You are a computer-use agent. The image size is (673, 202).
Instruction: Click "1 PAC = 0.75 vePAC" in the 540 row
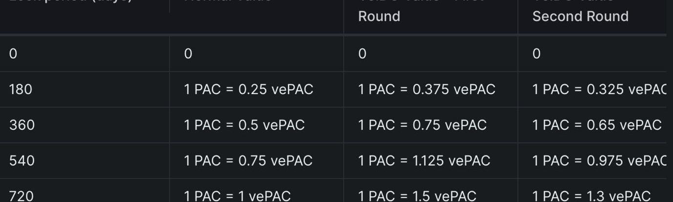pos(248,161)
